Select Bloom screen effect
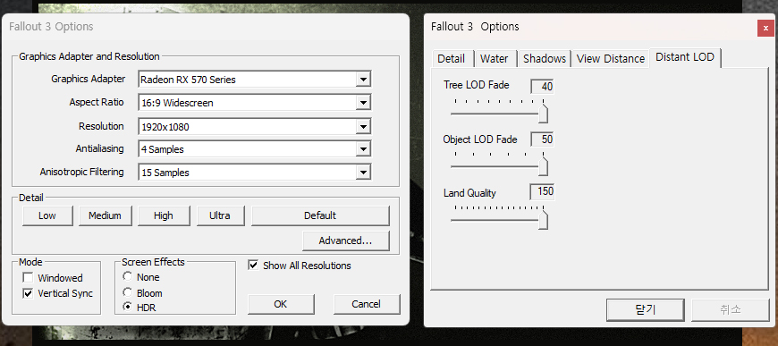 [128, 292]
